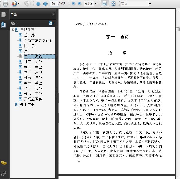Open the 关于本书 bookmark

tap(27, 104)
